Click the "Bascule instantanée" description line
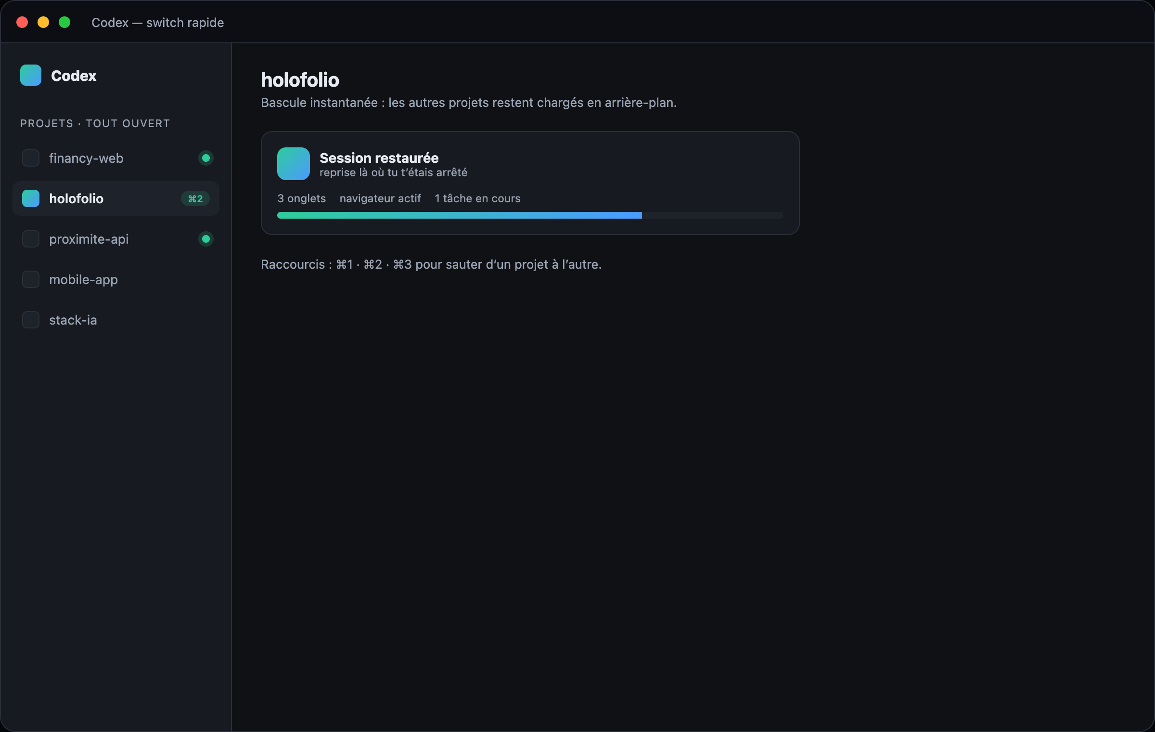This screenshot has height=732, width=1155. [469, 103]
